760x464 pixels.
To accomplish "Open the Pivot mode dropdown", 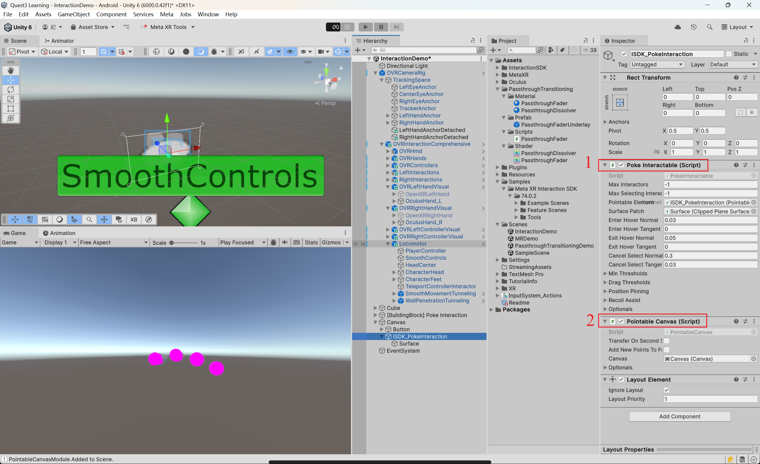I will [22, 52].
